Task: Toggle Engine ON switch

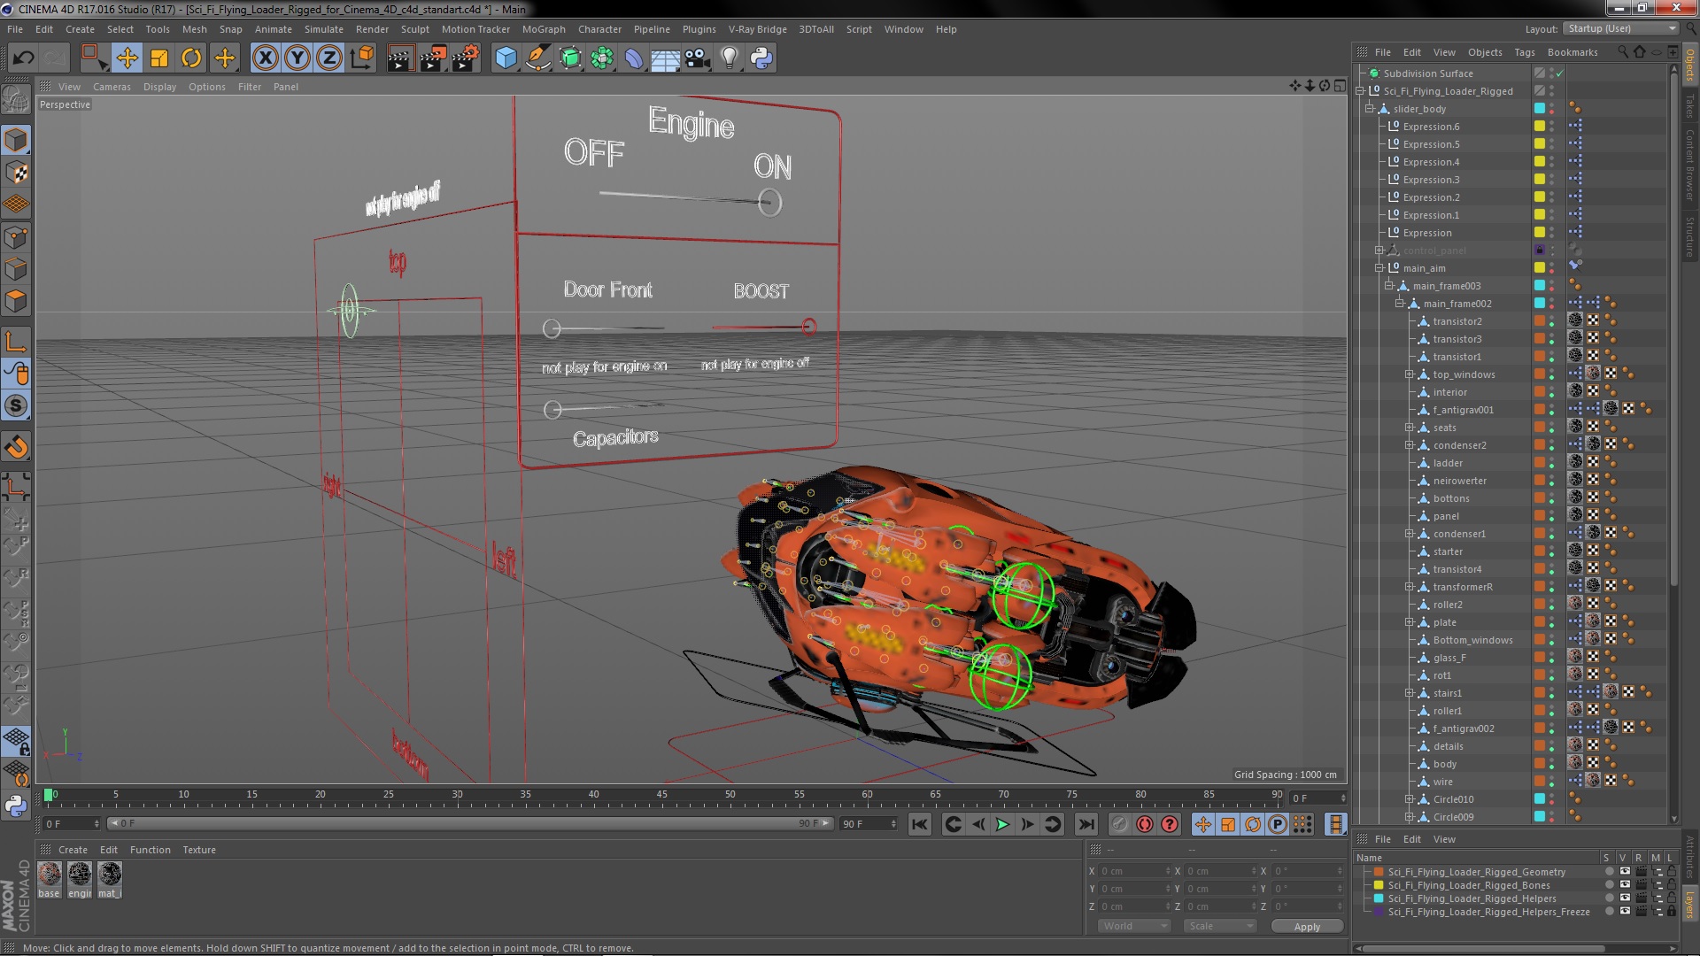Action: click(769, 202)
